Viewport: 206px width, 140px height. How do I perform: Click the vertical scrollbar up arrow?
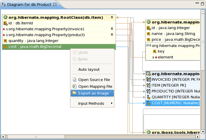[x=203, y=12]
